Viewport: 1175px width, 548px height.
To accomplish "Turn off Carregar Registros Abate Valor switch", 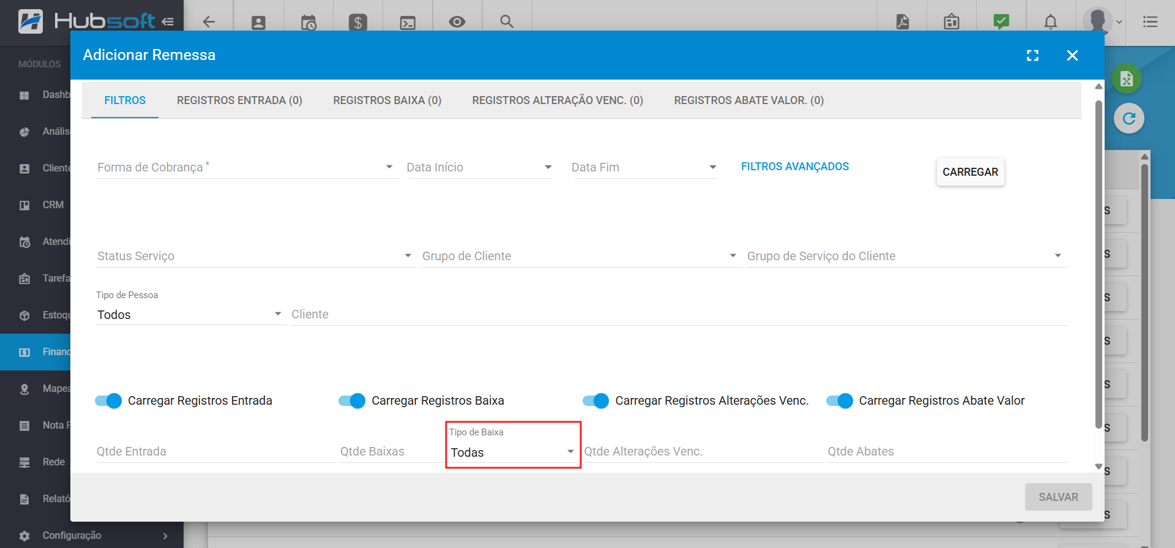I will coord(840,401).
